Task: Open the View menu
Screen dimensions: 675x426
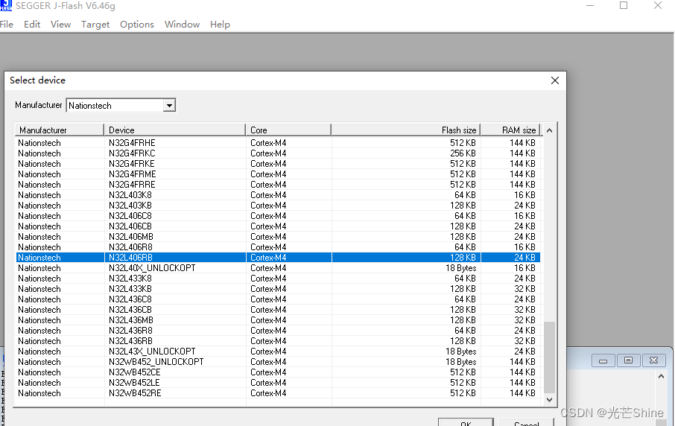Action: [60, 24]
